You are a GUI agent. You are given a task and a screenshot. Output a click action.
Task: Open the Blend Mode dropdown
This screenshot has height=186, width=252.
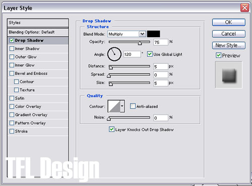127,34
